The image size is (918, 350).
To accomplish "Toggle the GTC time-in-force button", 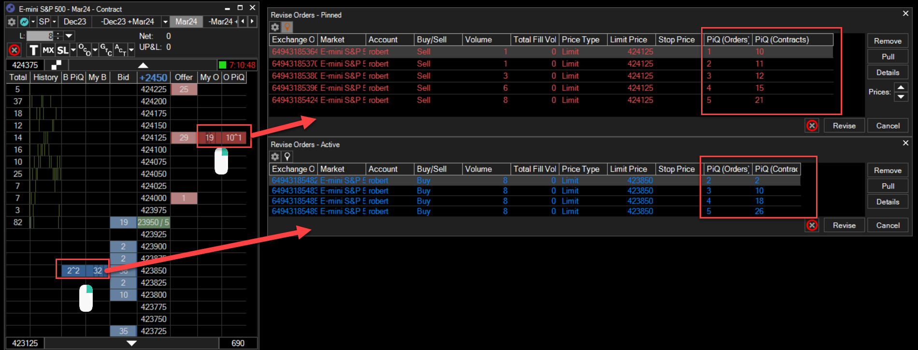I will pyautogui.click(x=106, y=50).
